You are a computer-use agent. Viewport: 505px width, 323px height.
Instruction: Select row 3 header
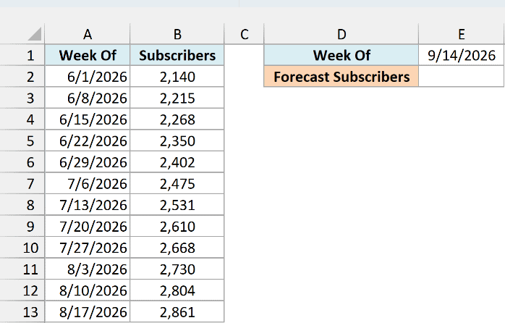tap(22, 98)
